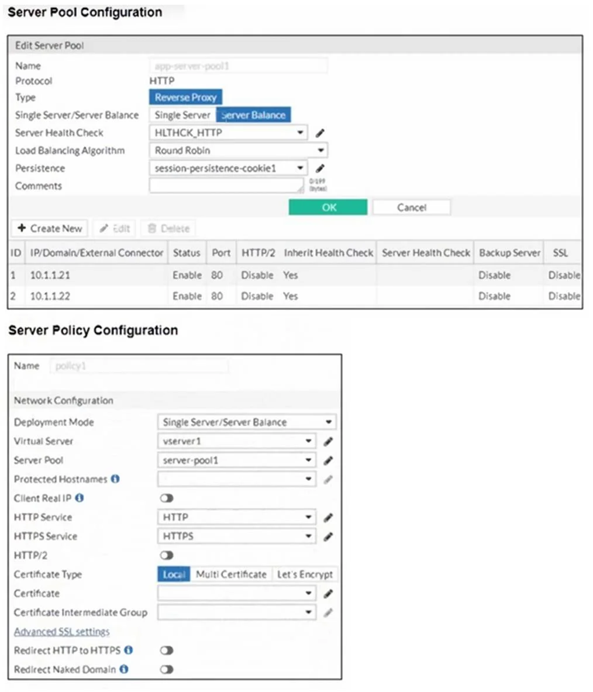
Task: Open Persistence dropdown
Action: point(228,168)
